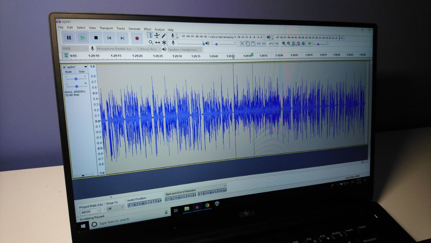Adjust the ep041 track pan slider

76,86
